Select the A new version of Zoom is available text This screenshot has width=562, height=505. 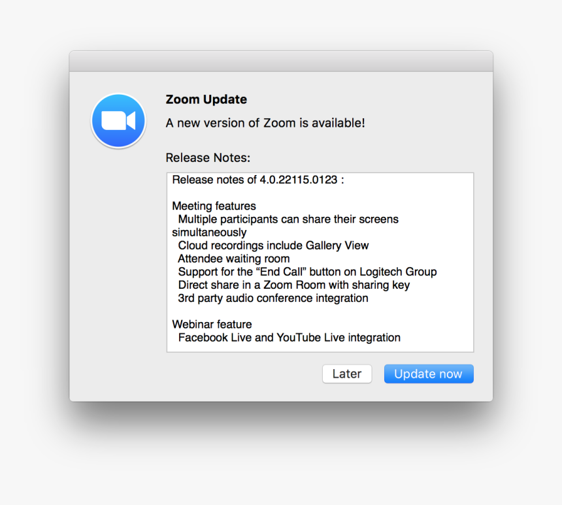[265, 123]
